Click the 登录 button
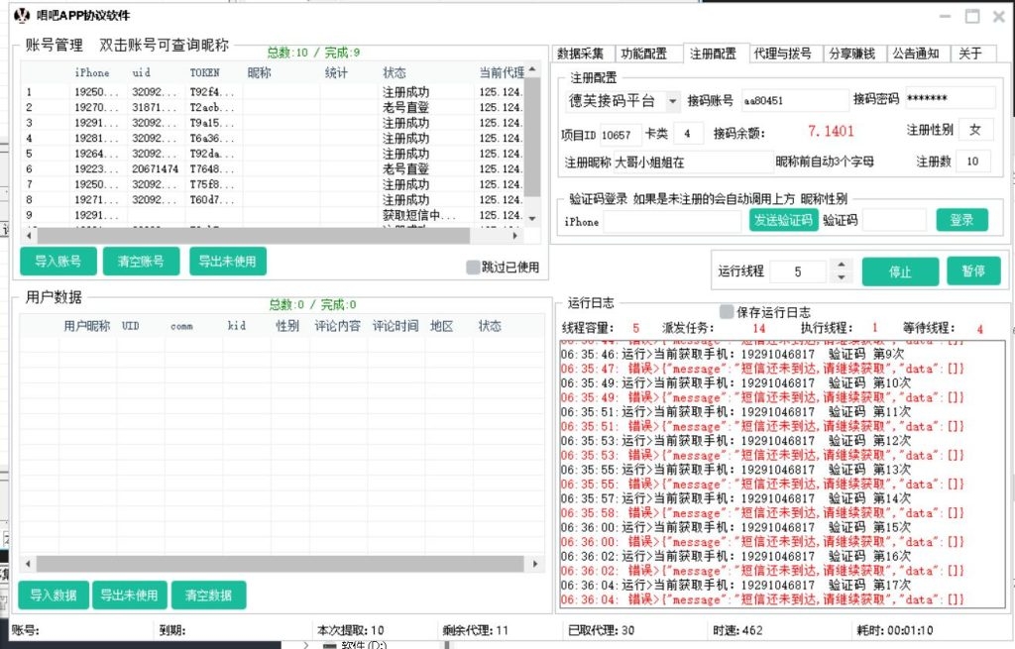The image size is (1015, 649). [960, 219]
